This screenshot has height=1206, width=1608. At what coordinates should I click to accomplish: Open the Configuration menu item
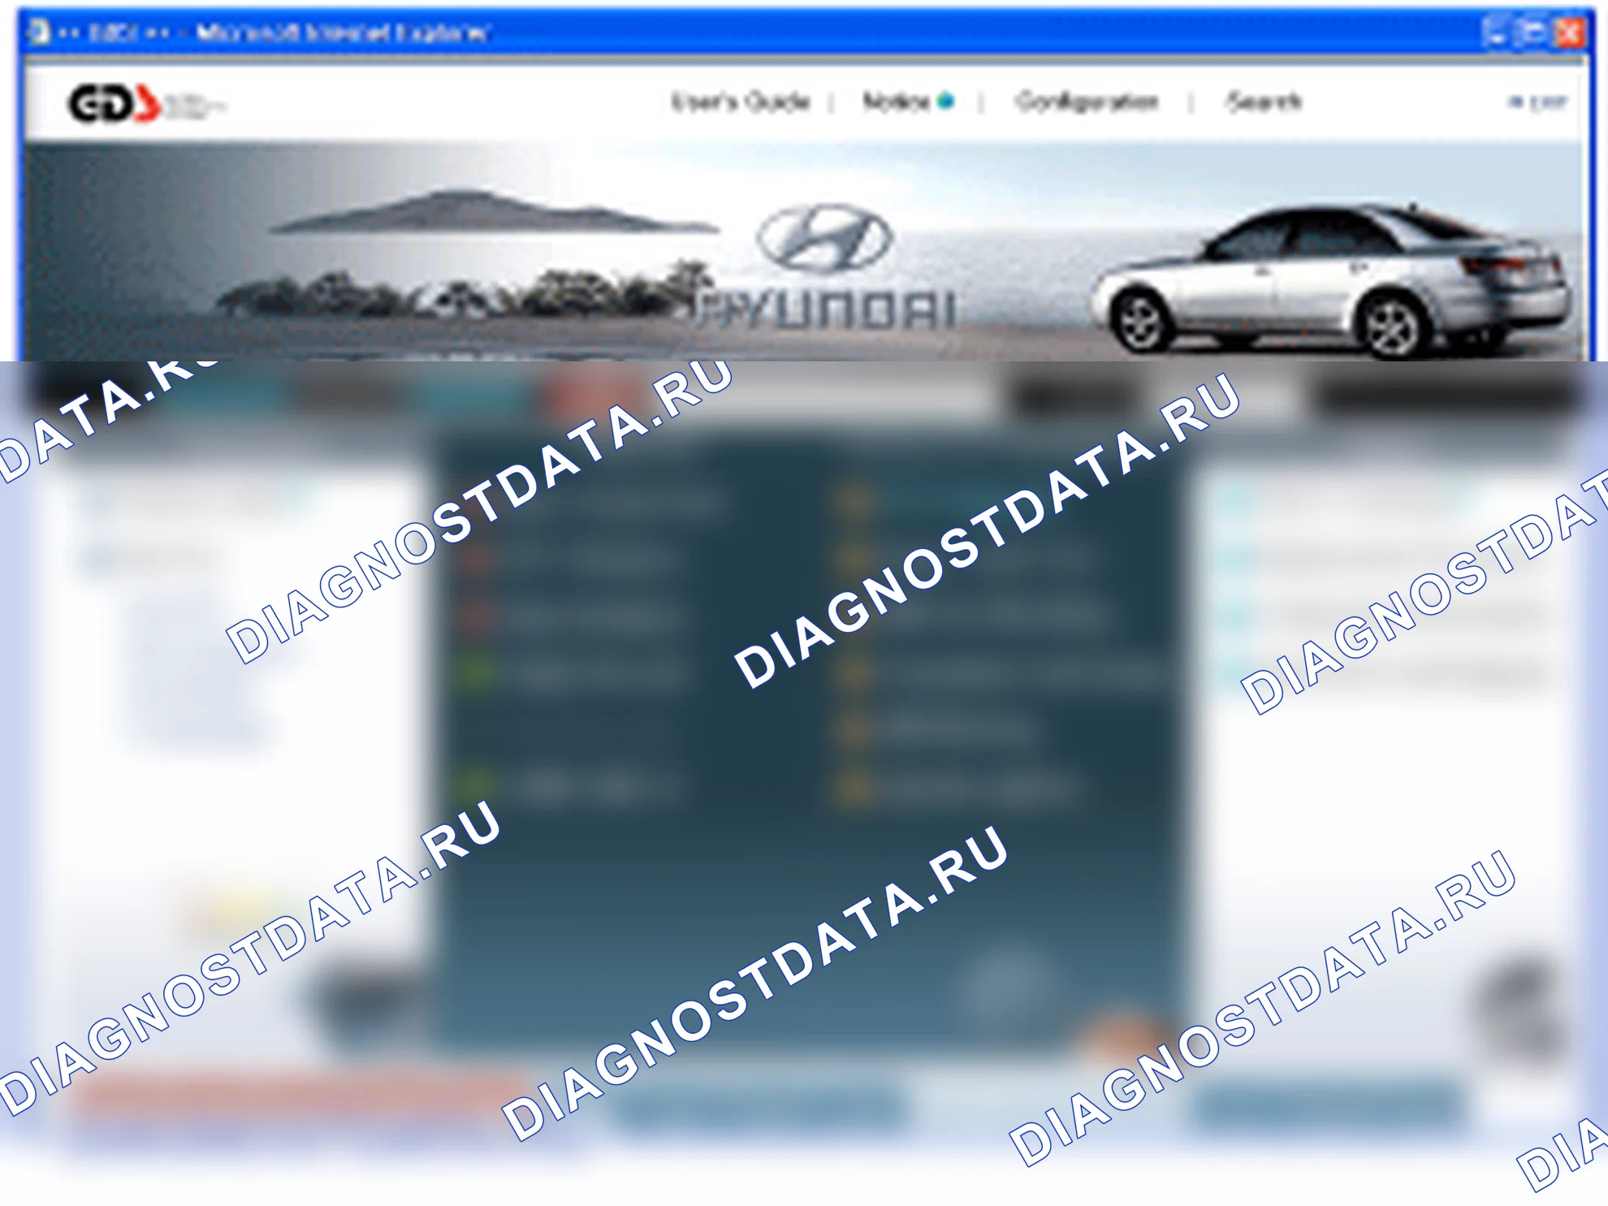(x=1087, y=102)
